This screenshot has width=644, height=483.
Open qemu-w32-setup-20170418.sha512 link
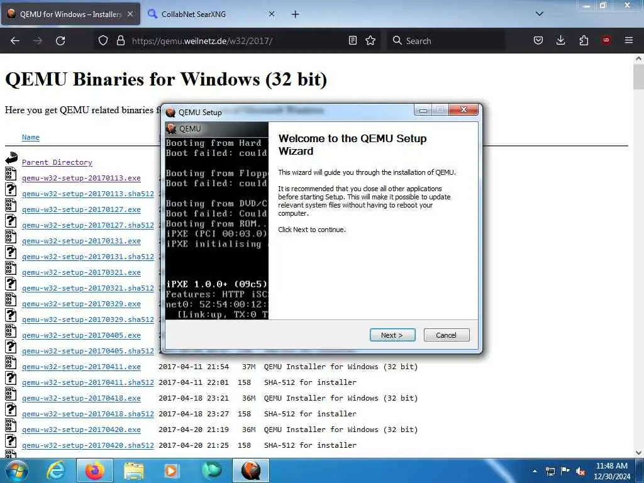click(88, 414)
